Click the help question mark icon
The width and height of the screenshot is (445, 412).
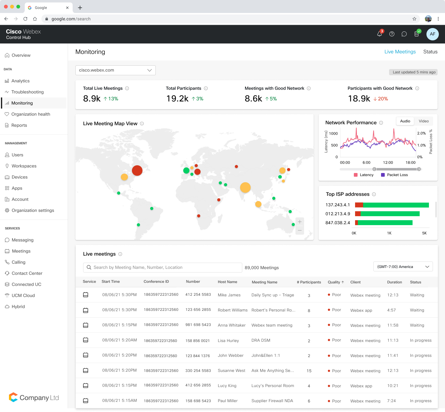click(x=392, y=34)
